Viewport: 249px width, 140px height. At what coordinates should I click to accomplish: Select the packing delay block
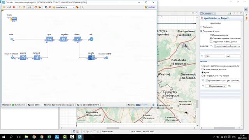23,58
